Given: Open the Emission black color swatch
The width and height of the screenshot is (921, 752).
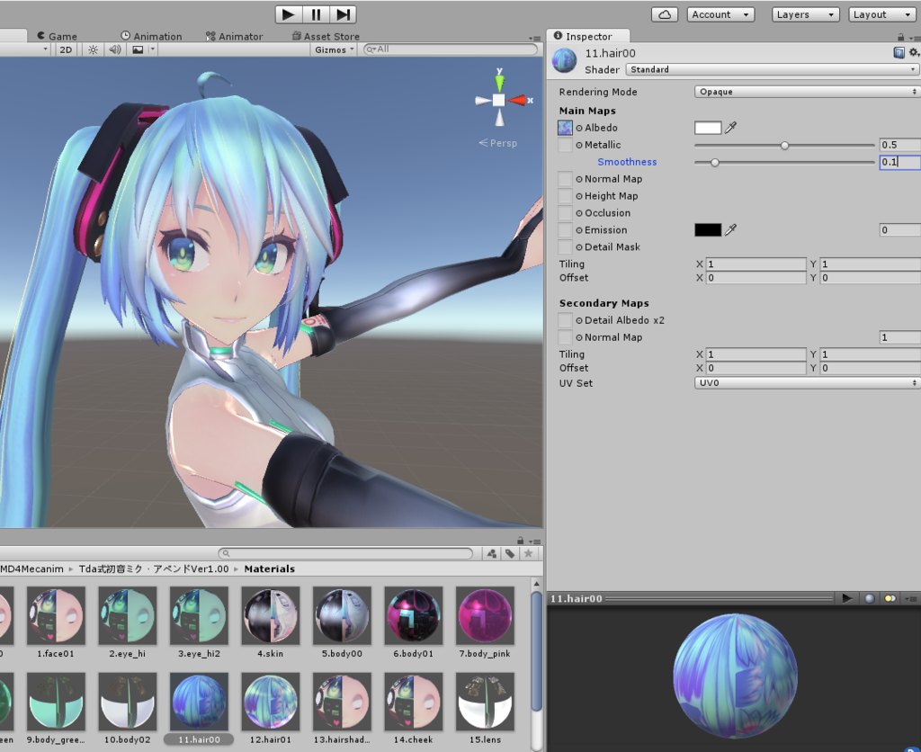Looking at the screenshot, I should coord(708,229).
